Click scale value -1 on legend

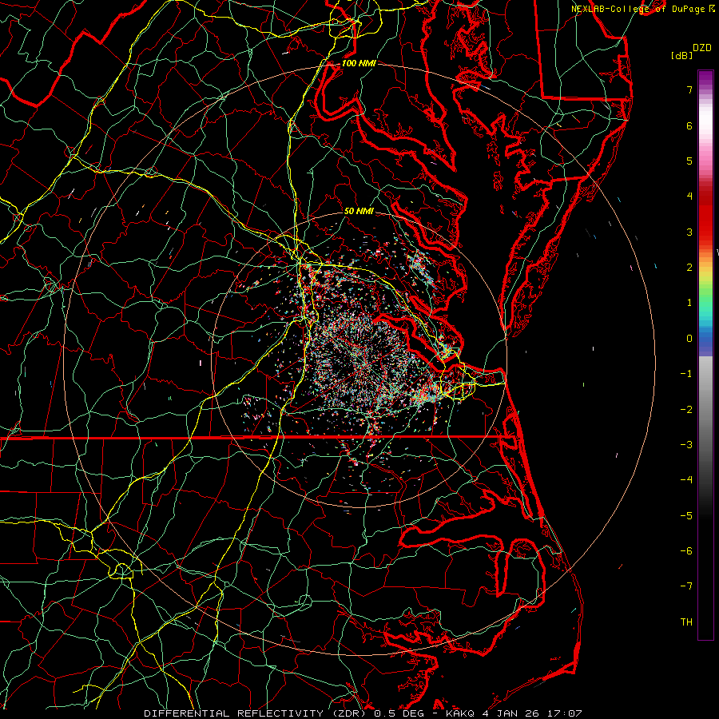point(686,374)
